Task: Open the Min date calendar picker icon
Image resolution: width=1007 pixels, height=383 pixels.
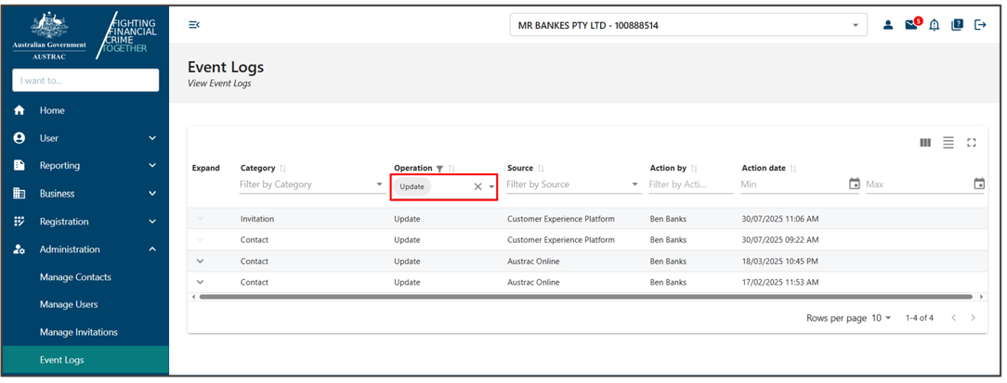Action: click(854, 185)
